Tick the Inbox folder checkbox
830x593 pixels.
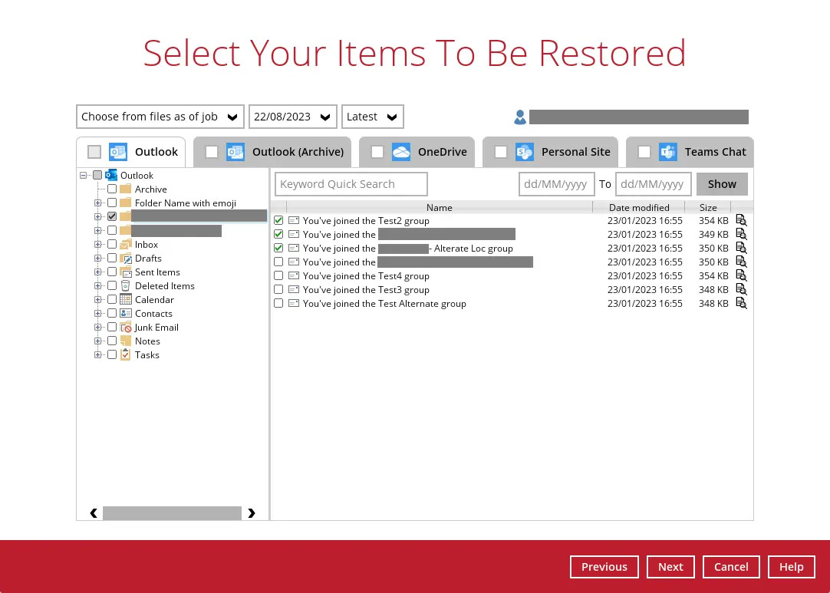pyautogui.click(x=112, y=245)
